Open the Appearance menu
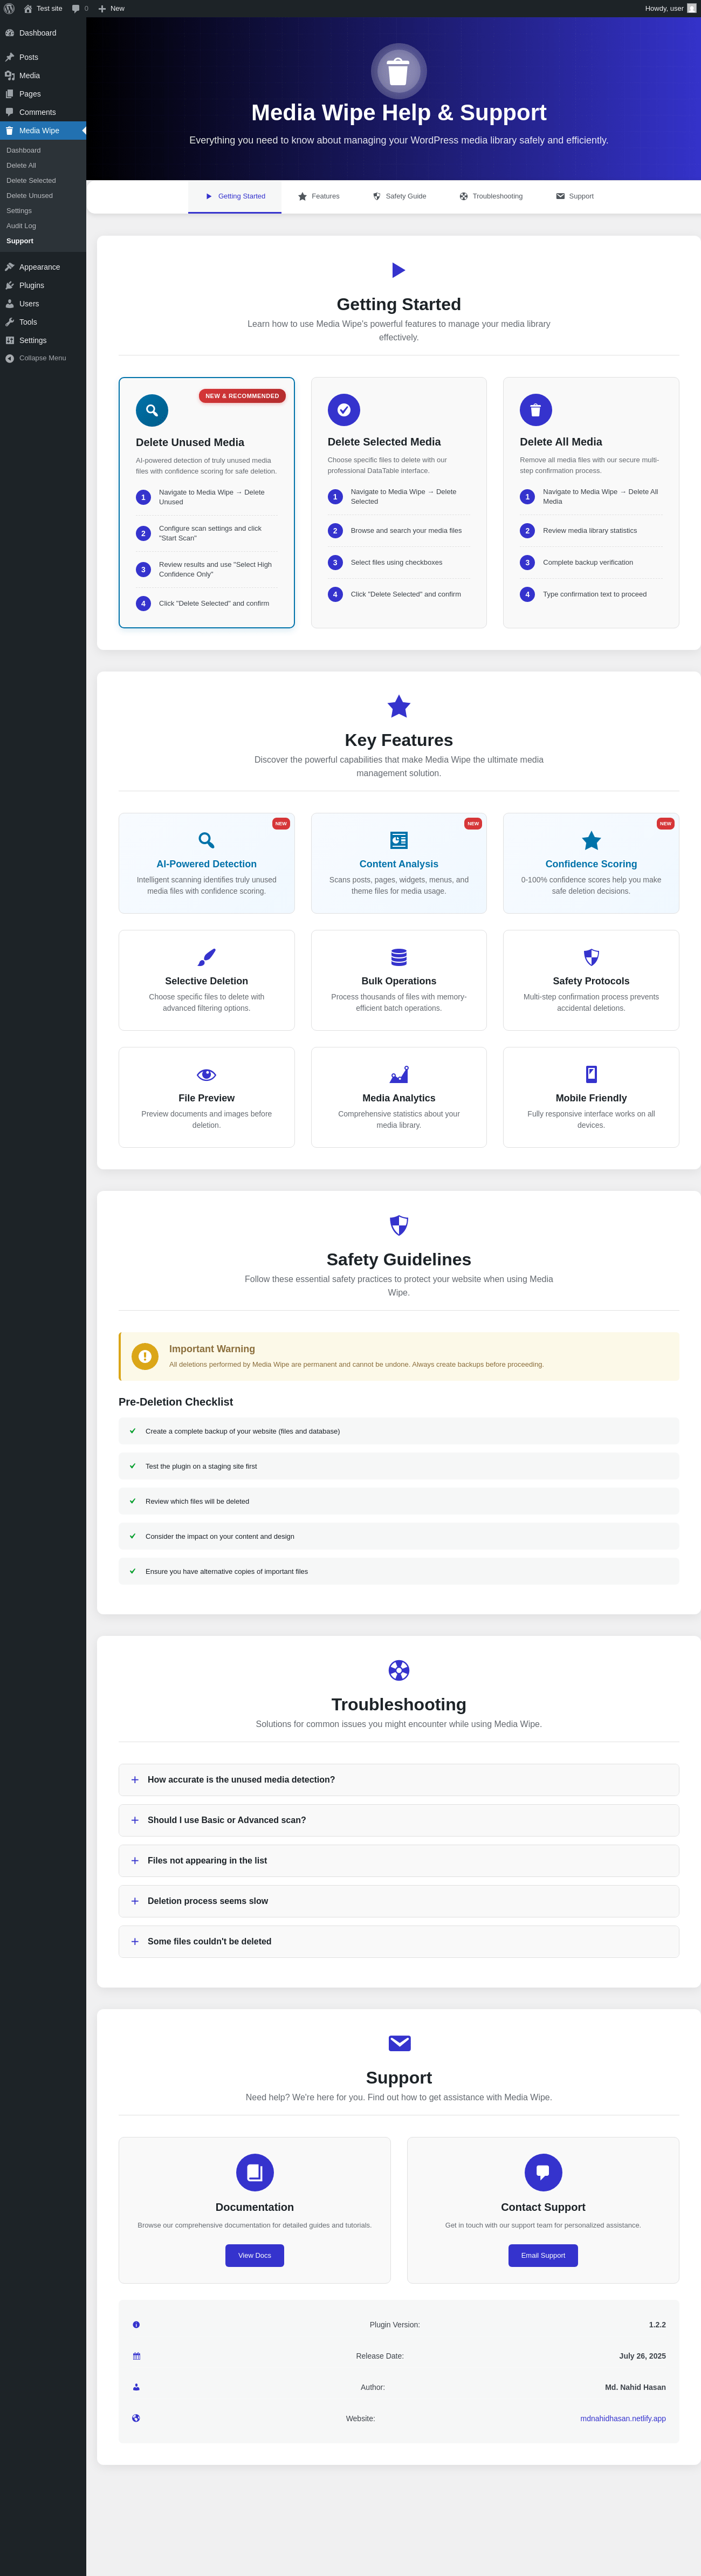 (x=43, y=267)
